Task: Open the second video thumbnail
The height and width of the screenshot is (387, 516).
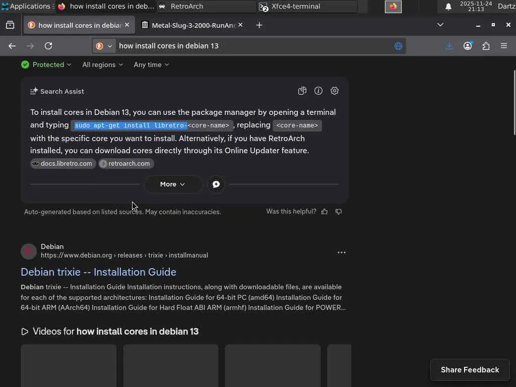Action: (x=171, y=366)
